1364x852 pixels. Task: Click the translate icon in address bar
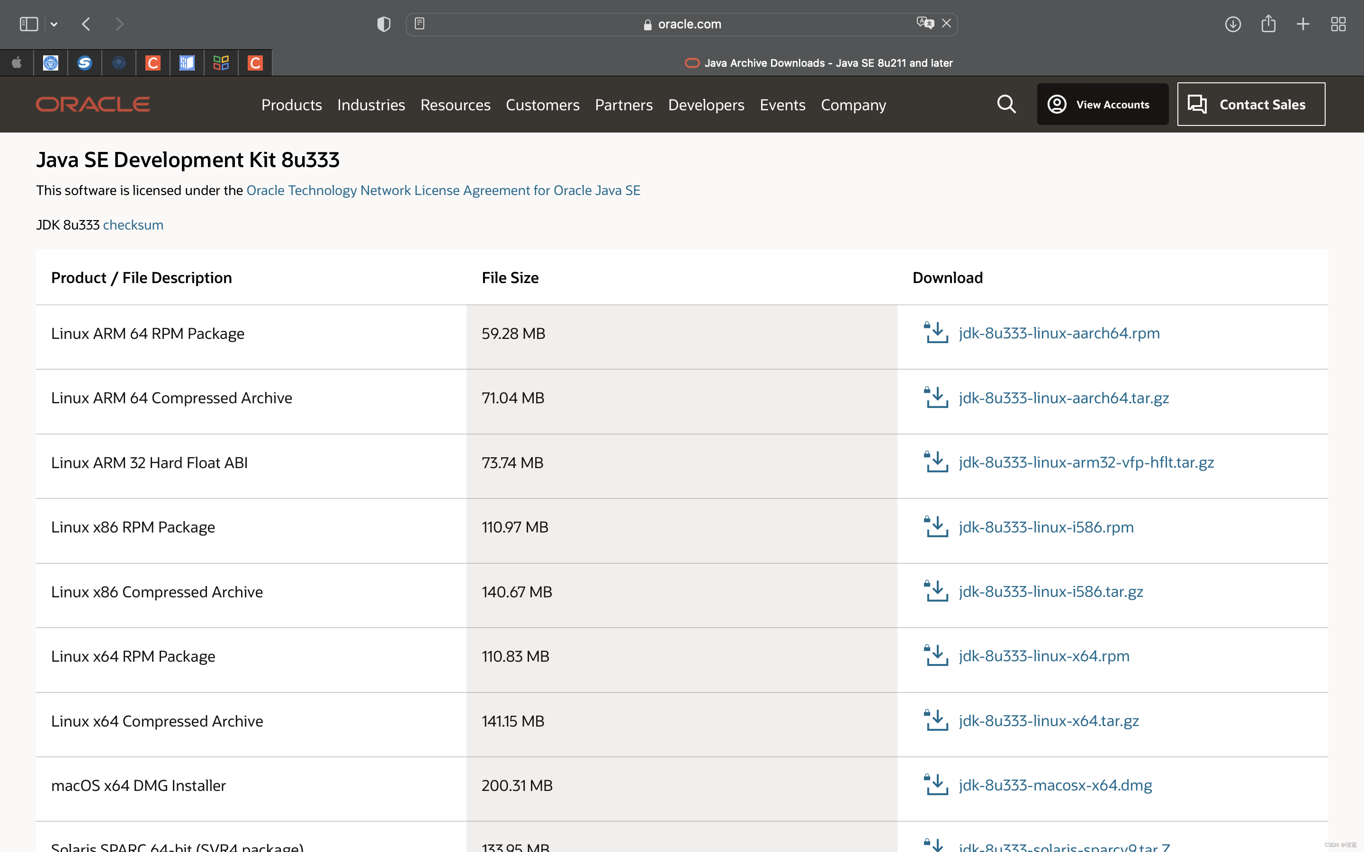click(x=924, y=23)
